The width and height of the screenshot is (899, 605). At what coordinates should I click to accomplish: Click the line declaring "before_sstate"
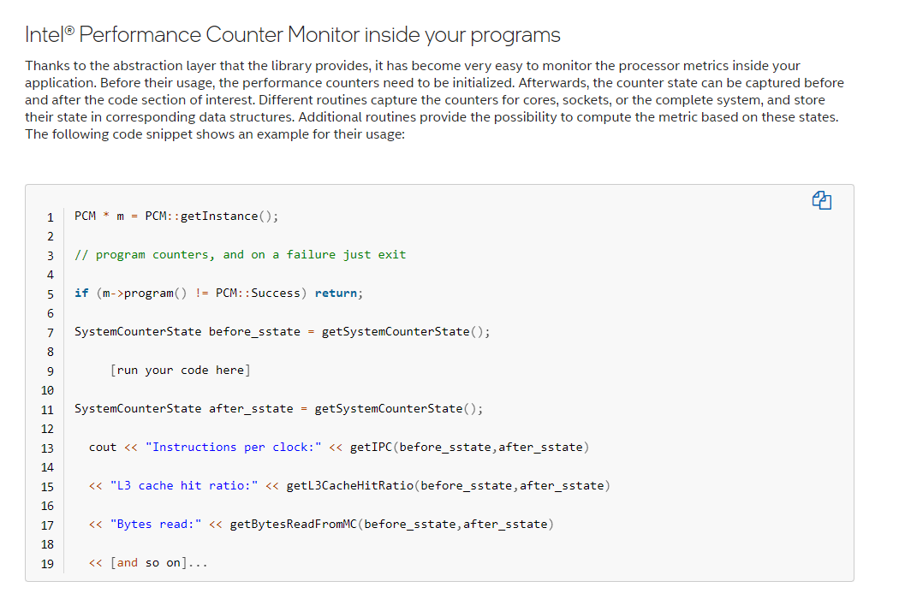tap(282, 332)
